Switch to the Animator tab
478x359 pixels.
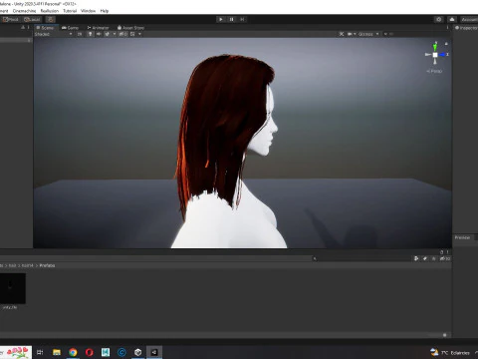(98, 28)
